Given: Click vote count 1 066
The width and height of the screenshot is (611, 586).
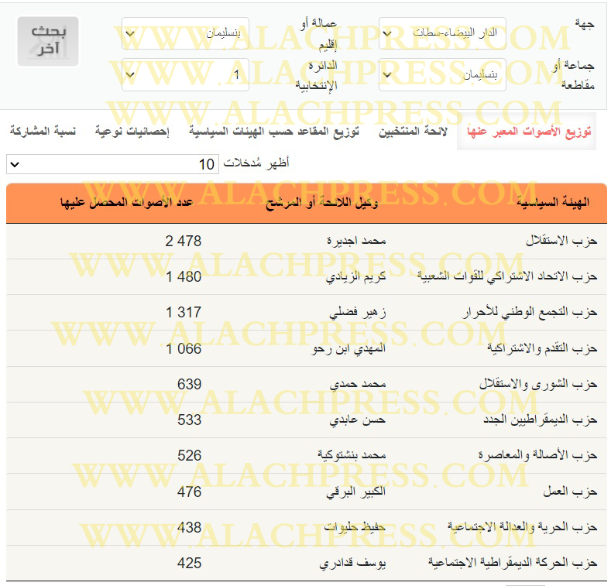Looking at the screenshot, I should coord(184,348).
